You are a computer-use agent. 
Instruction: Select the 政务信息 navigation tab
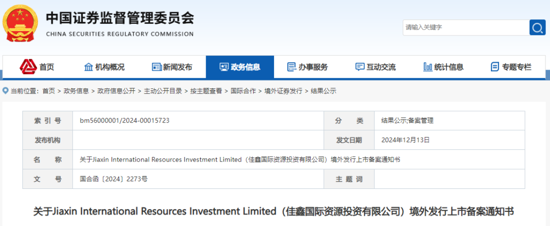pos(240,67)
